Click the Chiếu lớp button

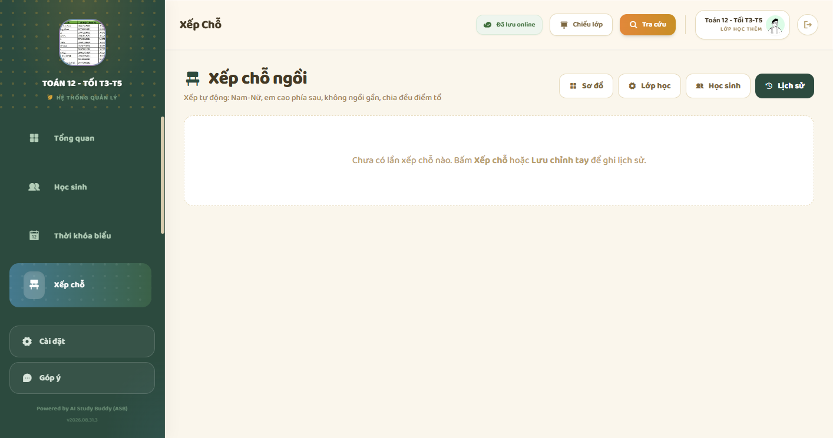point(581,25)
